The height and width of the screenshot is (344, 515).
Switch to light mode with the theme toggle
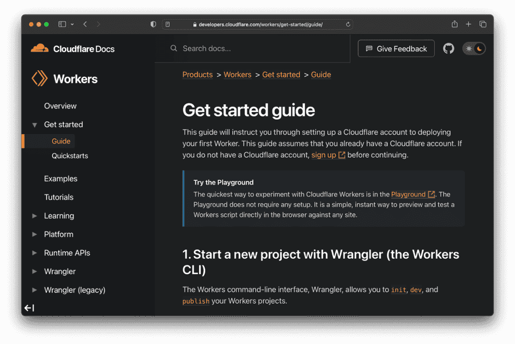point(469,48)
